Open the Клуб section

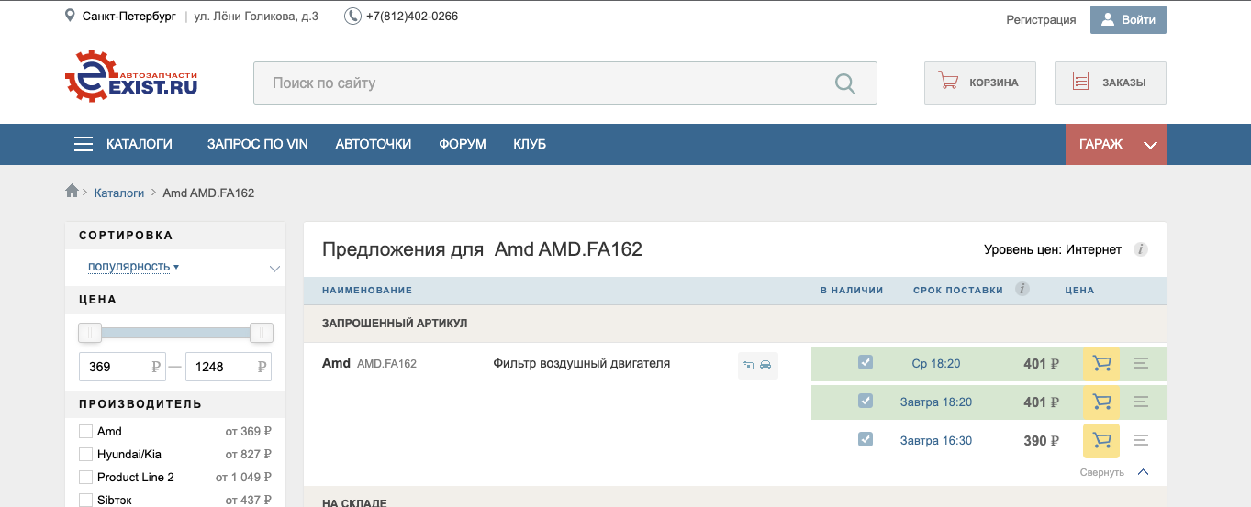[530, 144]
